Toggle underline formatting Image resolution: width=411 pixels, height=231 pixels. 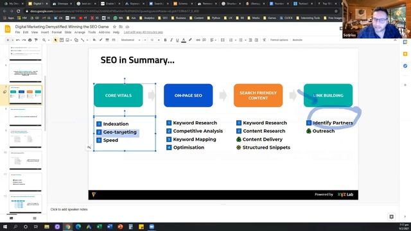coord(177,40)
